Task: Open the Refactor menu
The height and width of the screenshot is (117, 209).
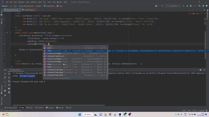Action: [34, 2]
